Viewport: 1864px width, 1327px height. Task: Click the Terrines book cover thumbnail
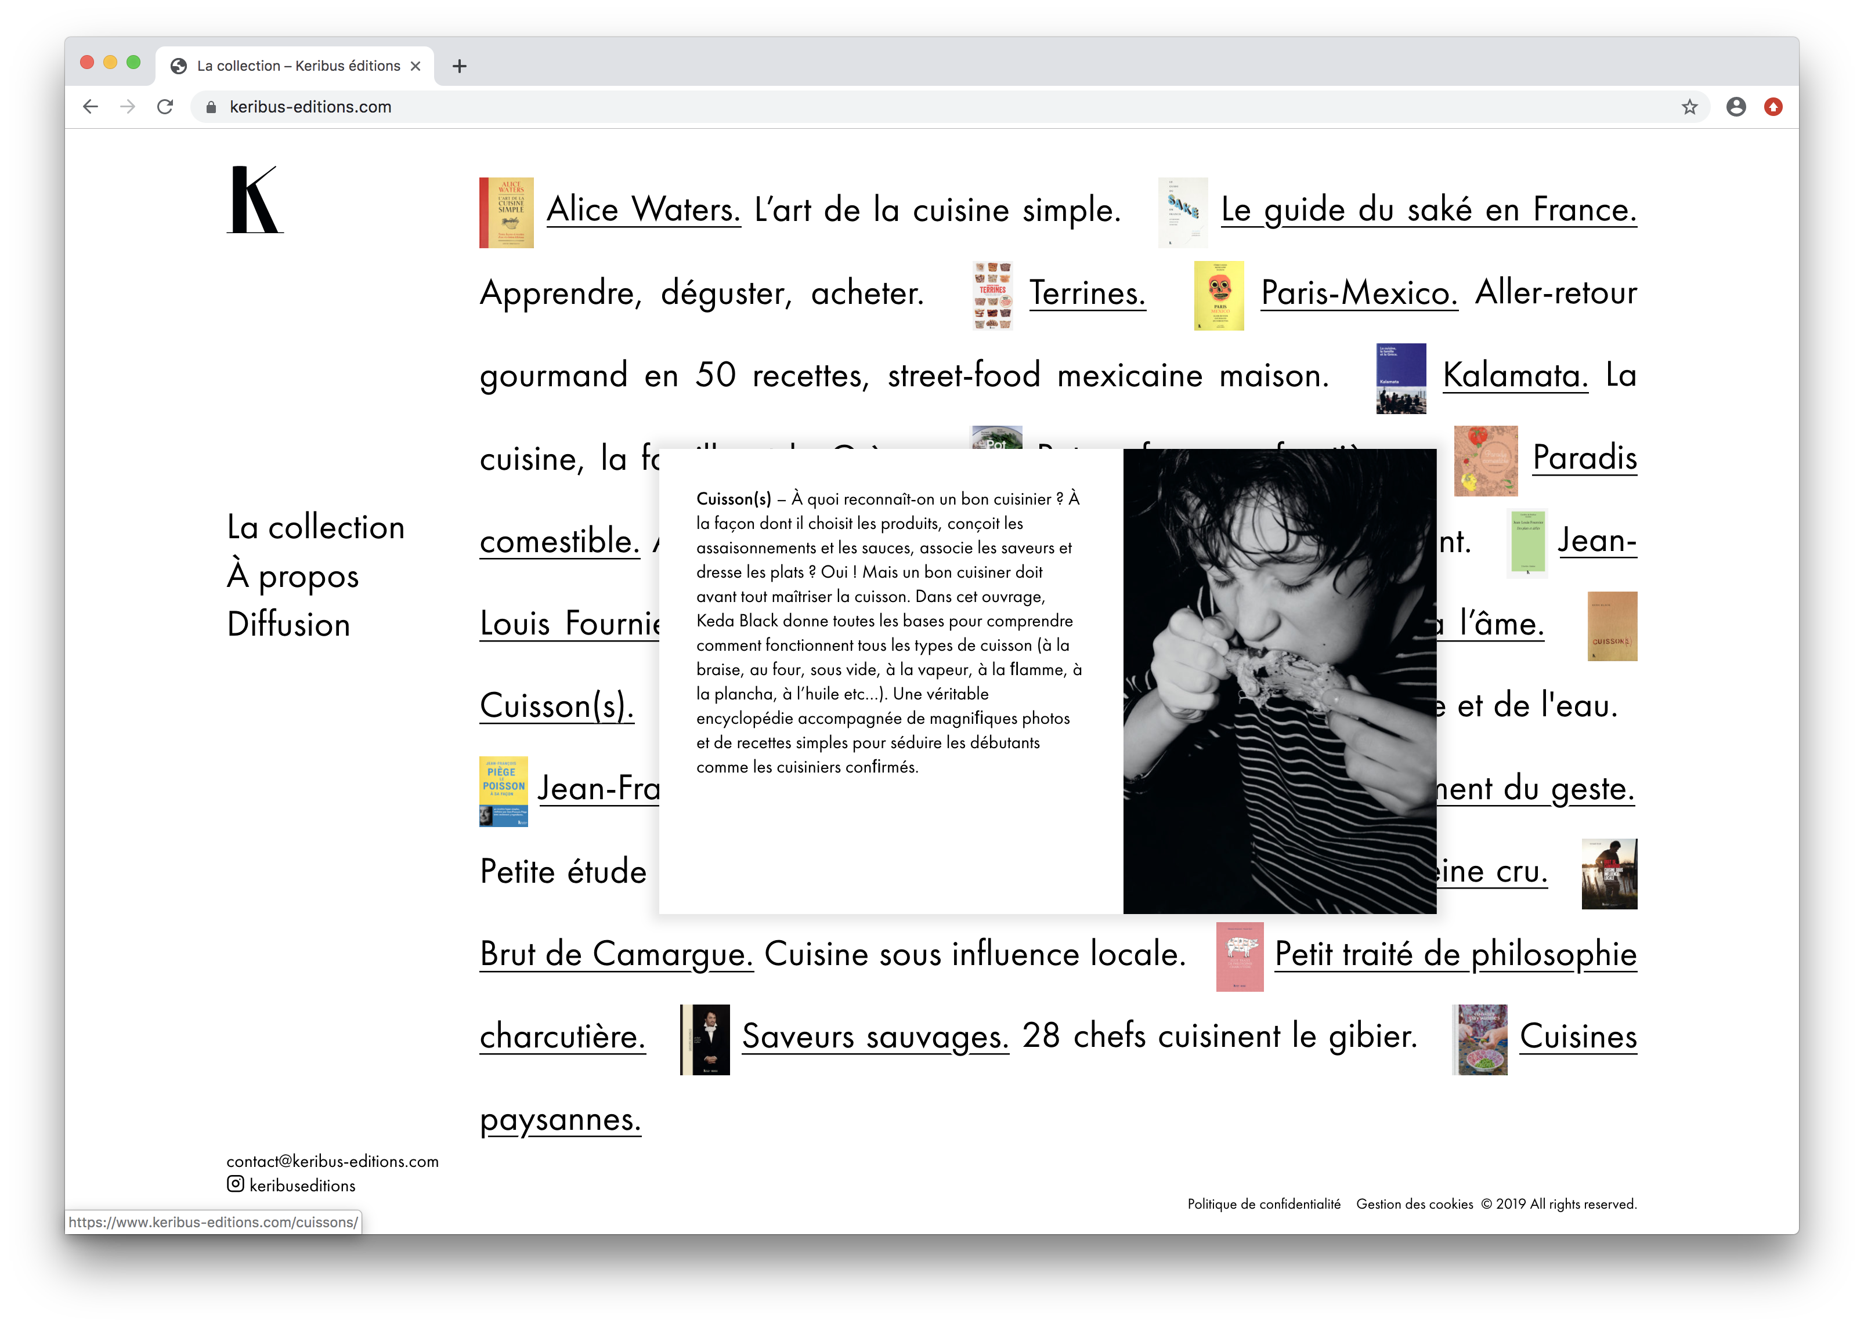click(x=992, y=295)
